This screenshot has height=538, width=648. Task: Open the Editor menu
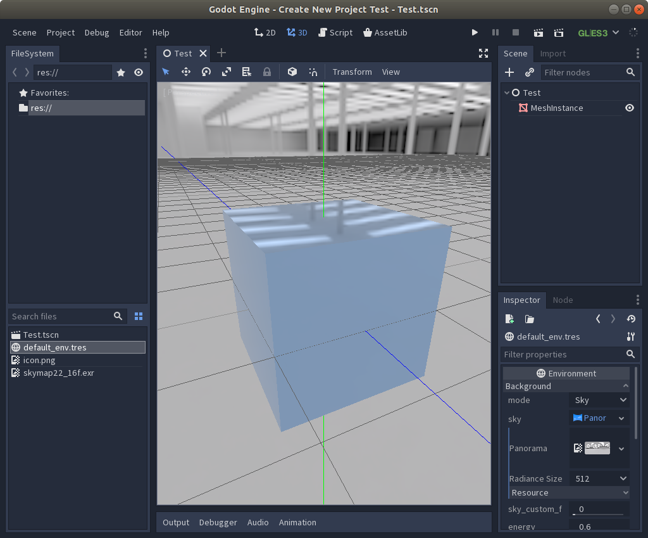pos(130,33)
